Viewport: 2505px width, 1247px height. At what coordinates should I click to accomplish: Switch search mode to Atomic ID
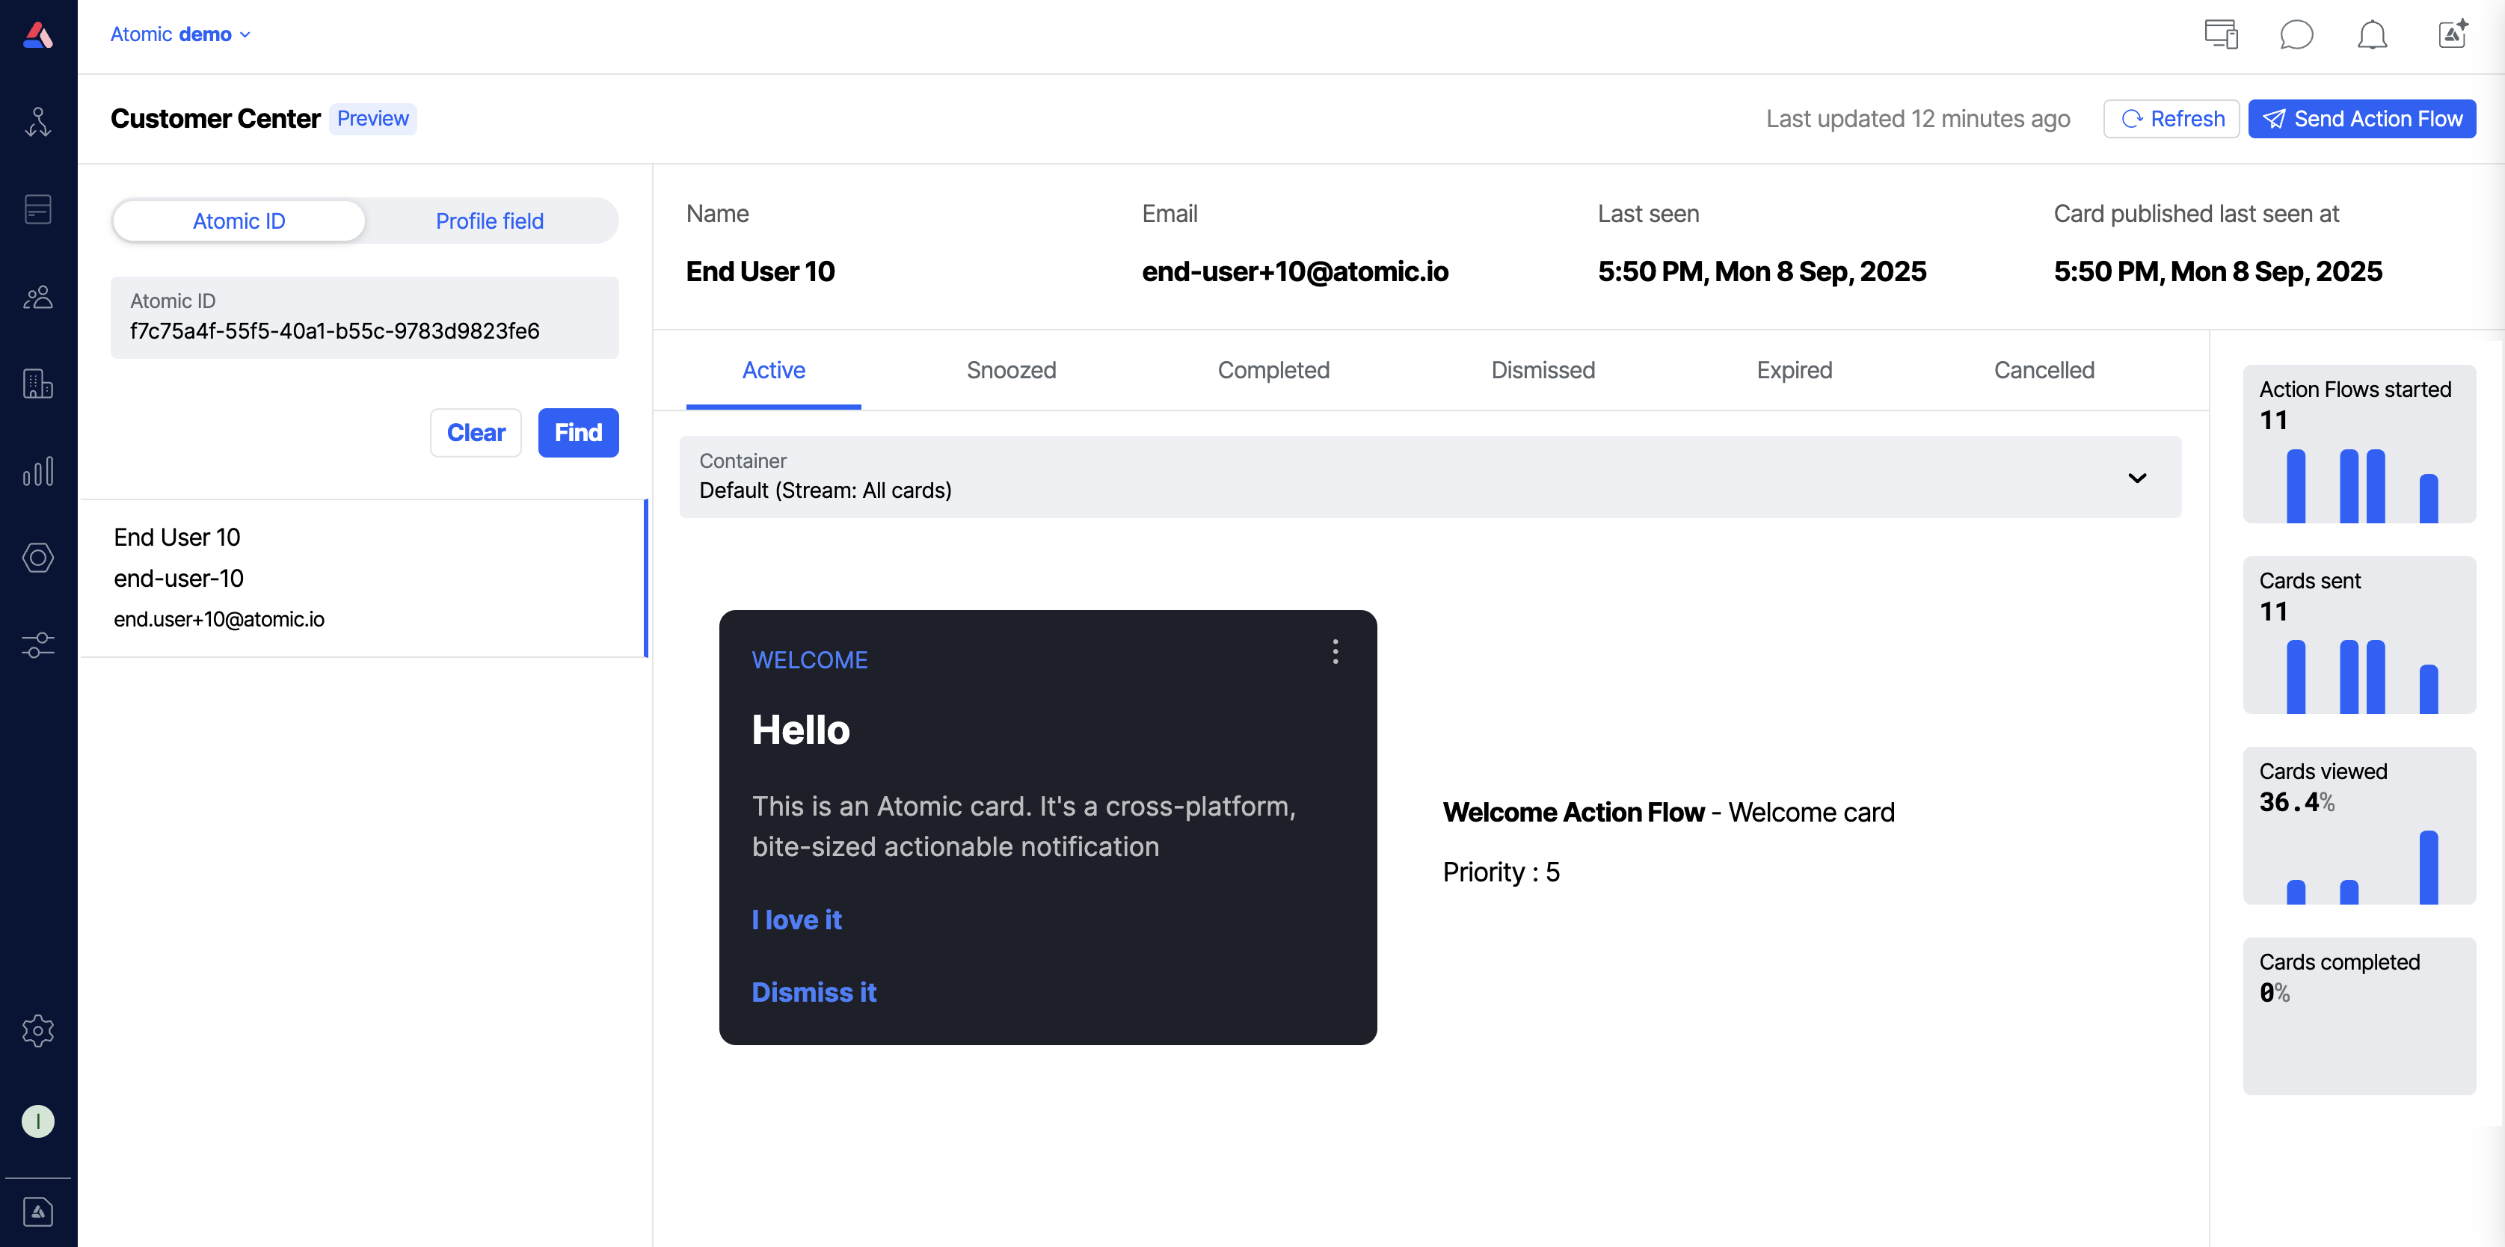239,221
